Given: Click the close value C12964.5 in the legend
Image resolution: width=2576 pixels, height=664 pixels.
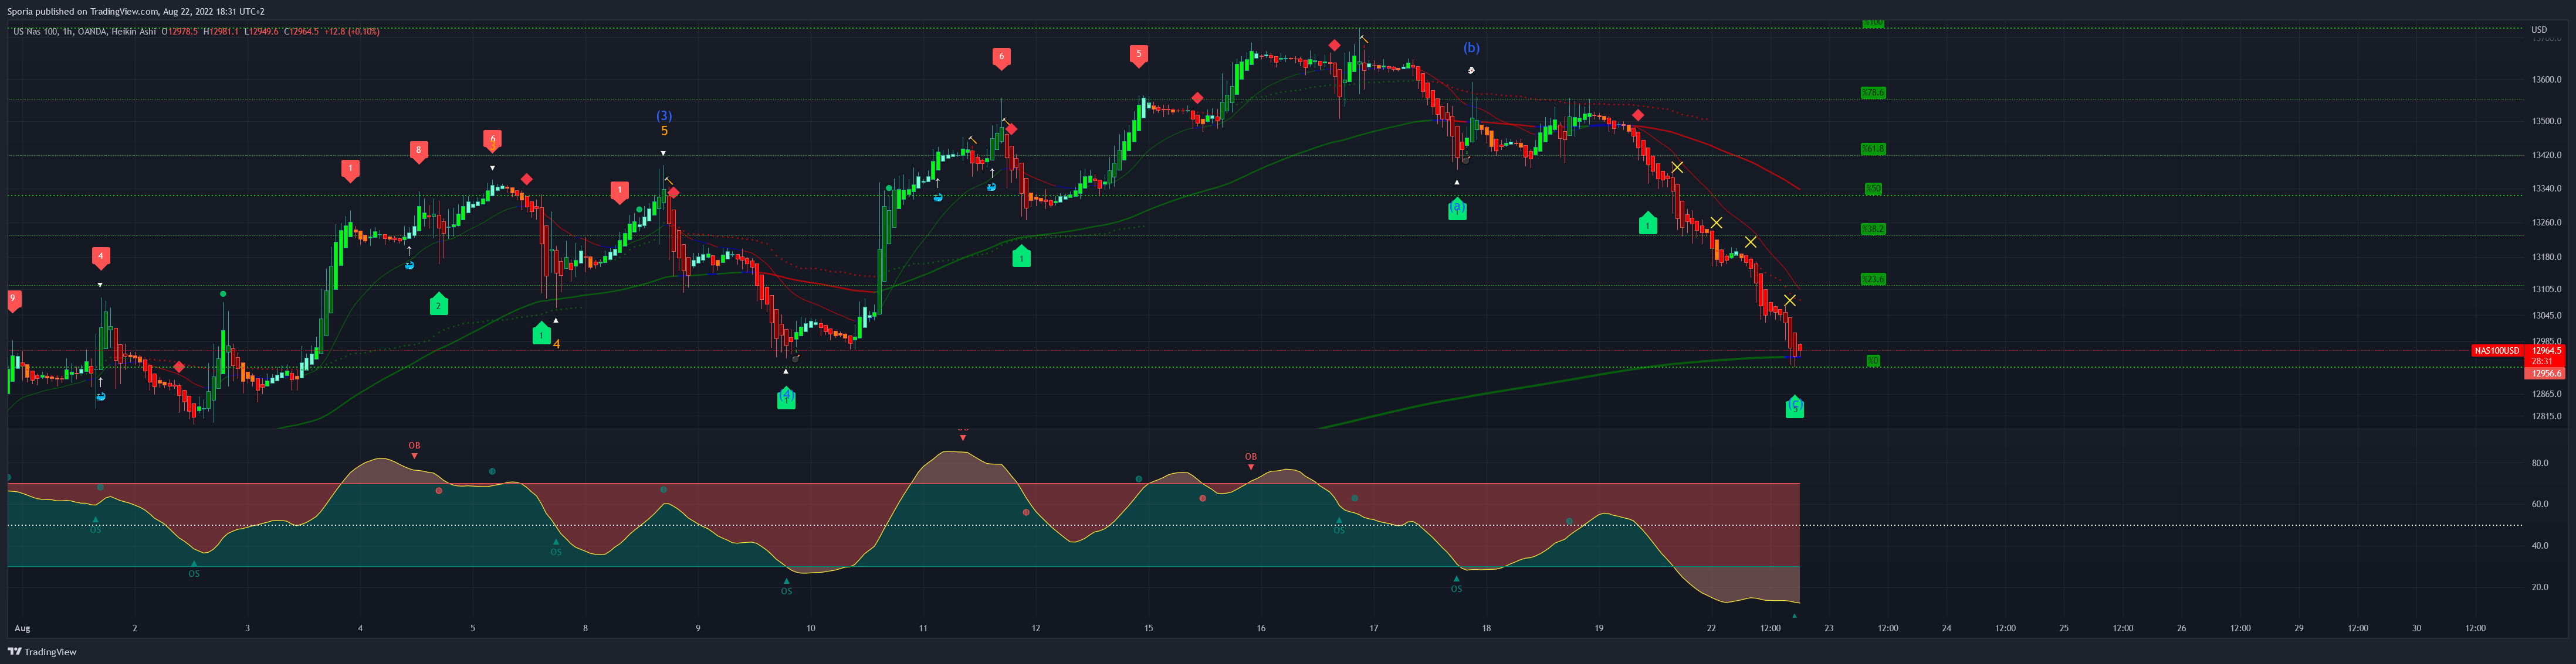Looking at the screenshot, I should point(301,32).
